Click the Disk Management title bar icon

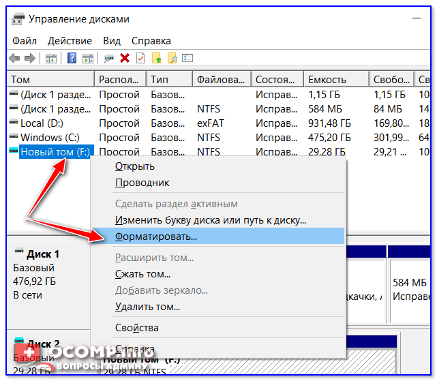[18, 19]
